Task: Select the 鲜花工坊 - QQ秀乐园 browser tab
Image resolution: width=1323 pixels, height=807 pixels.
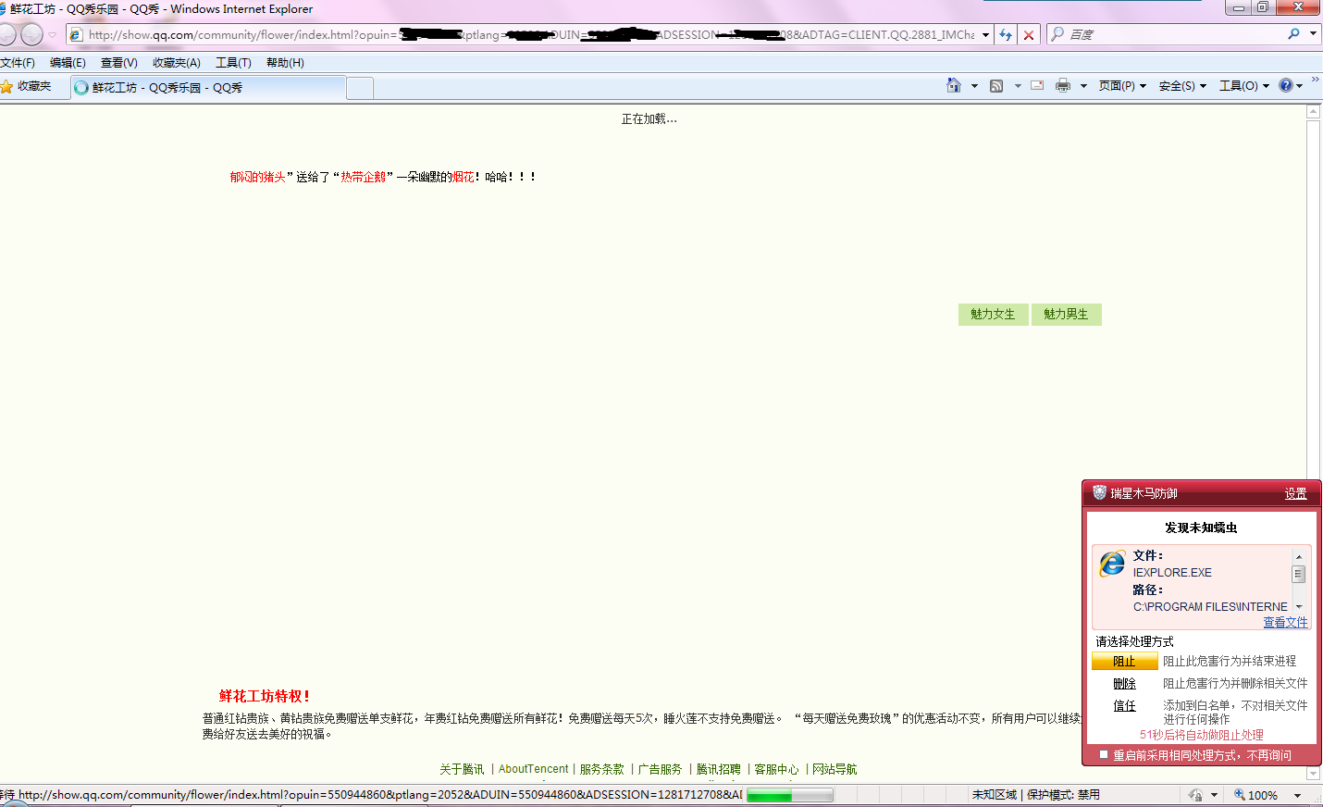Action: click(208, 88)
